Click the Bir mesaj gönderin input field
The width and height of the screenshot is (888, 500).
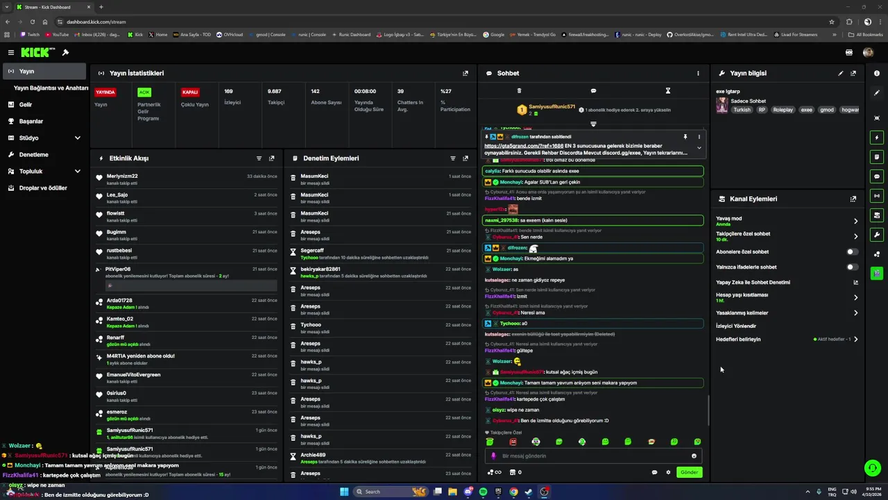593,456
